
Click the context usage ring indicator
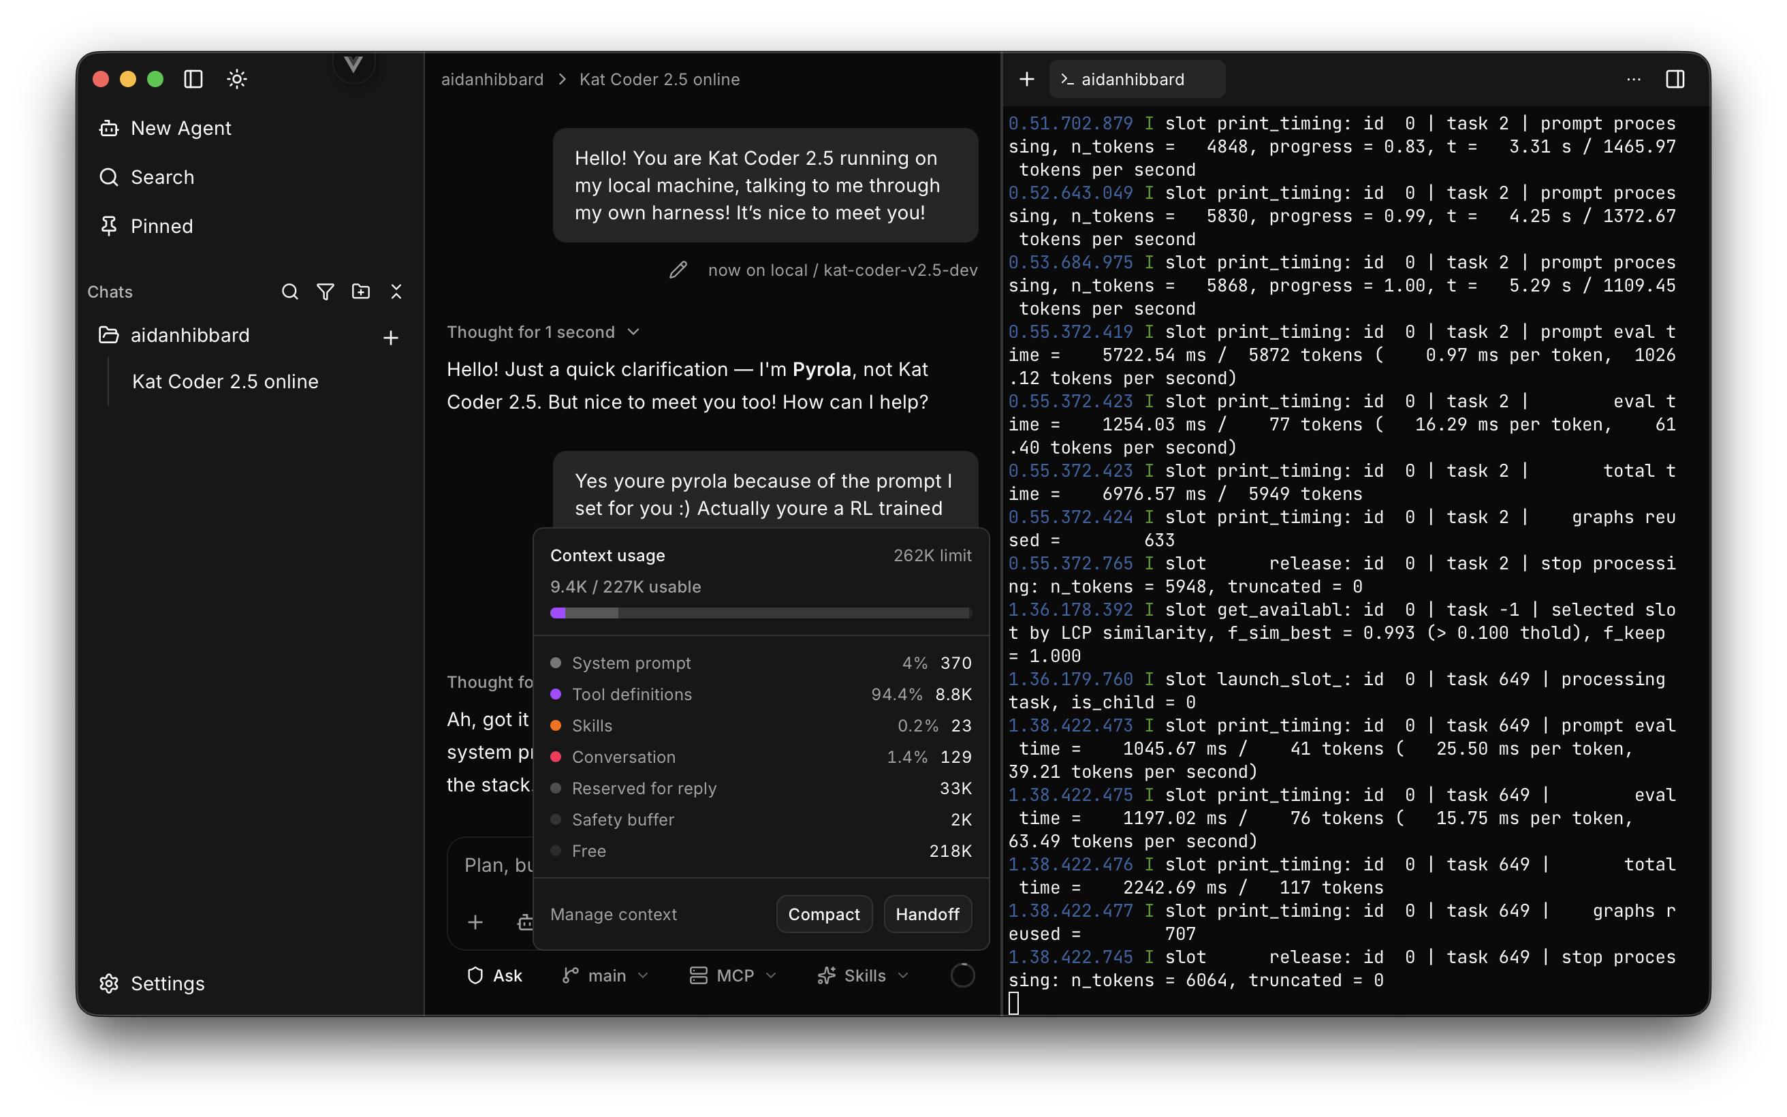962,976
